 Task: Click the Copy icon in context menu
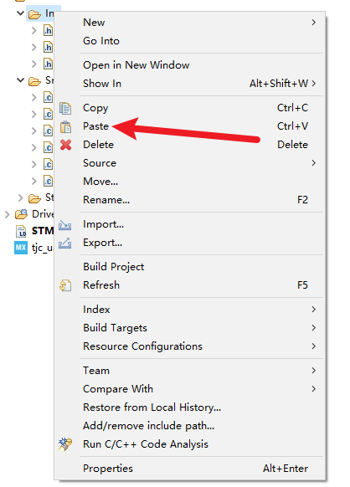pyautogui.click(x=65, y=108)
